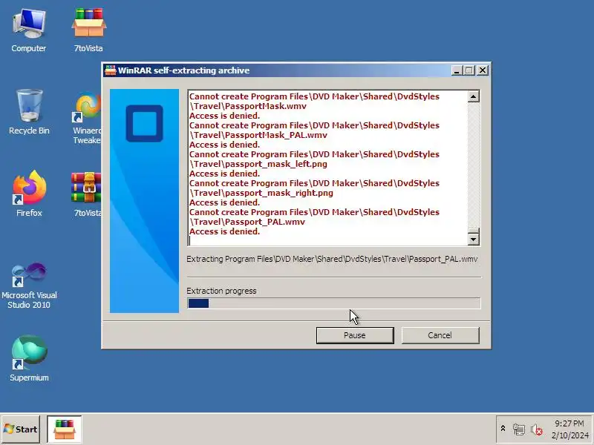This screenshot has height=445, width=594.
Task: Click the extraction progress bar
Action: point(333,303)
